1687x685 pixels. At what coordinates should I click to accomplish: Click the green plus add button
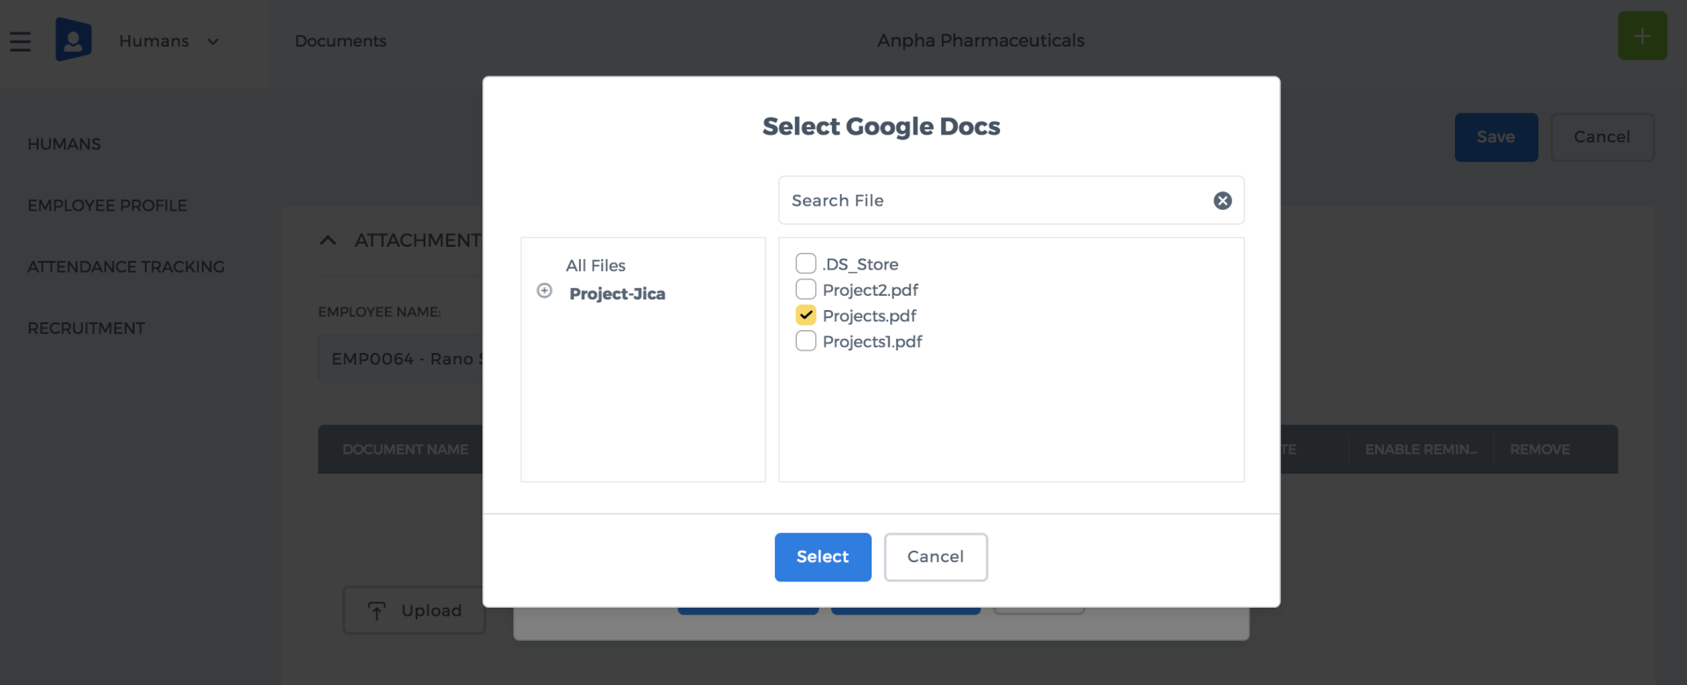[x=1642, y=36]
